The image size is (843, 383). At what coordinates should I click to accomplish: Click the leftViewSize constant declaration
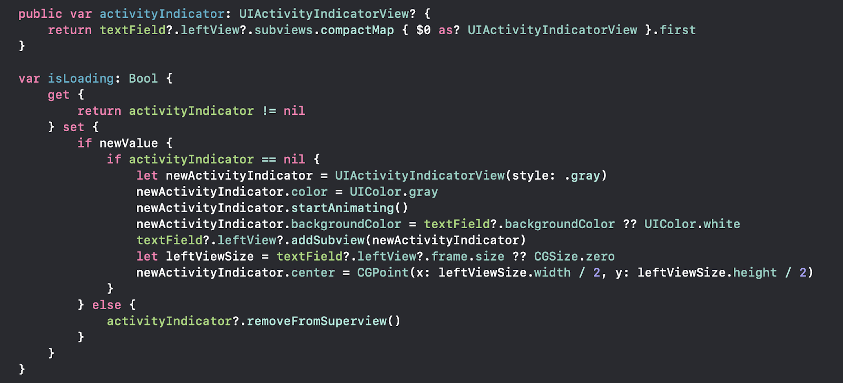[x=210, y=257]
